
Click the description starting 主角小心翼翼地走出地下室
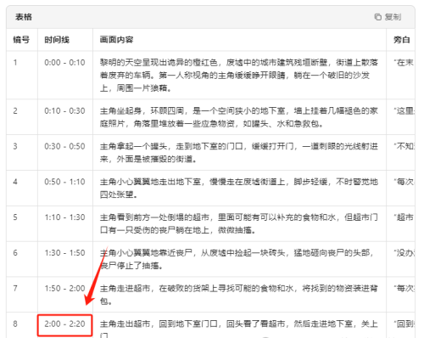point(239,189)
